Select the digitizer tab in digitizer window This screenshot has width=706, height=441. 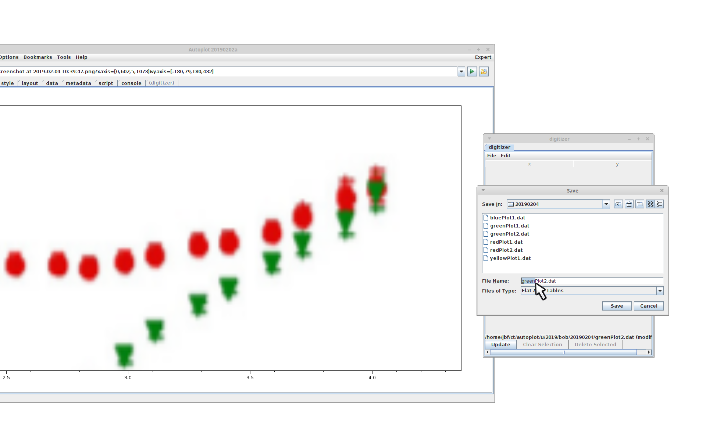[499, 147]
